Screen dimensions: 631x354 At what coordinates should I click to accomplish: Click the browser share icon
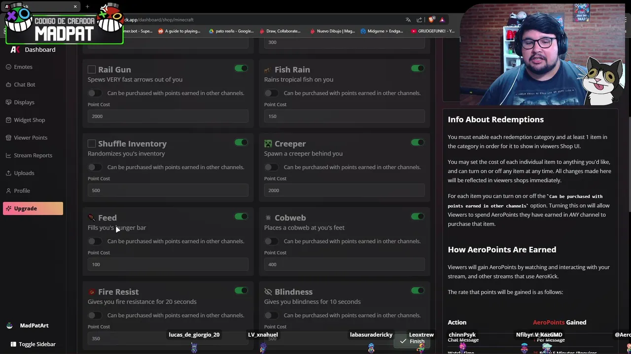pos(420,20)
